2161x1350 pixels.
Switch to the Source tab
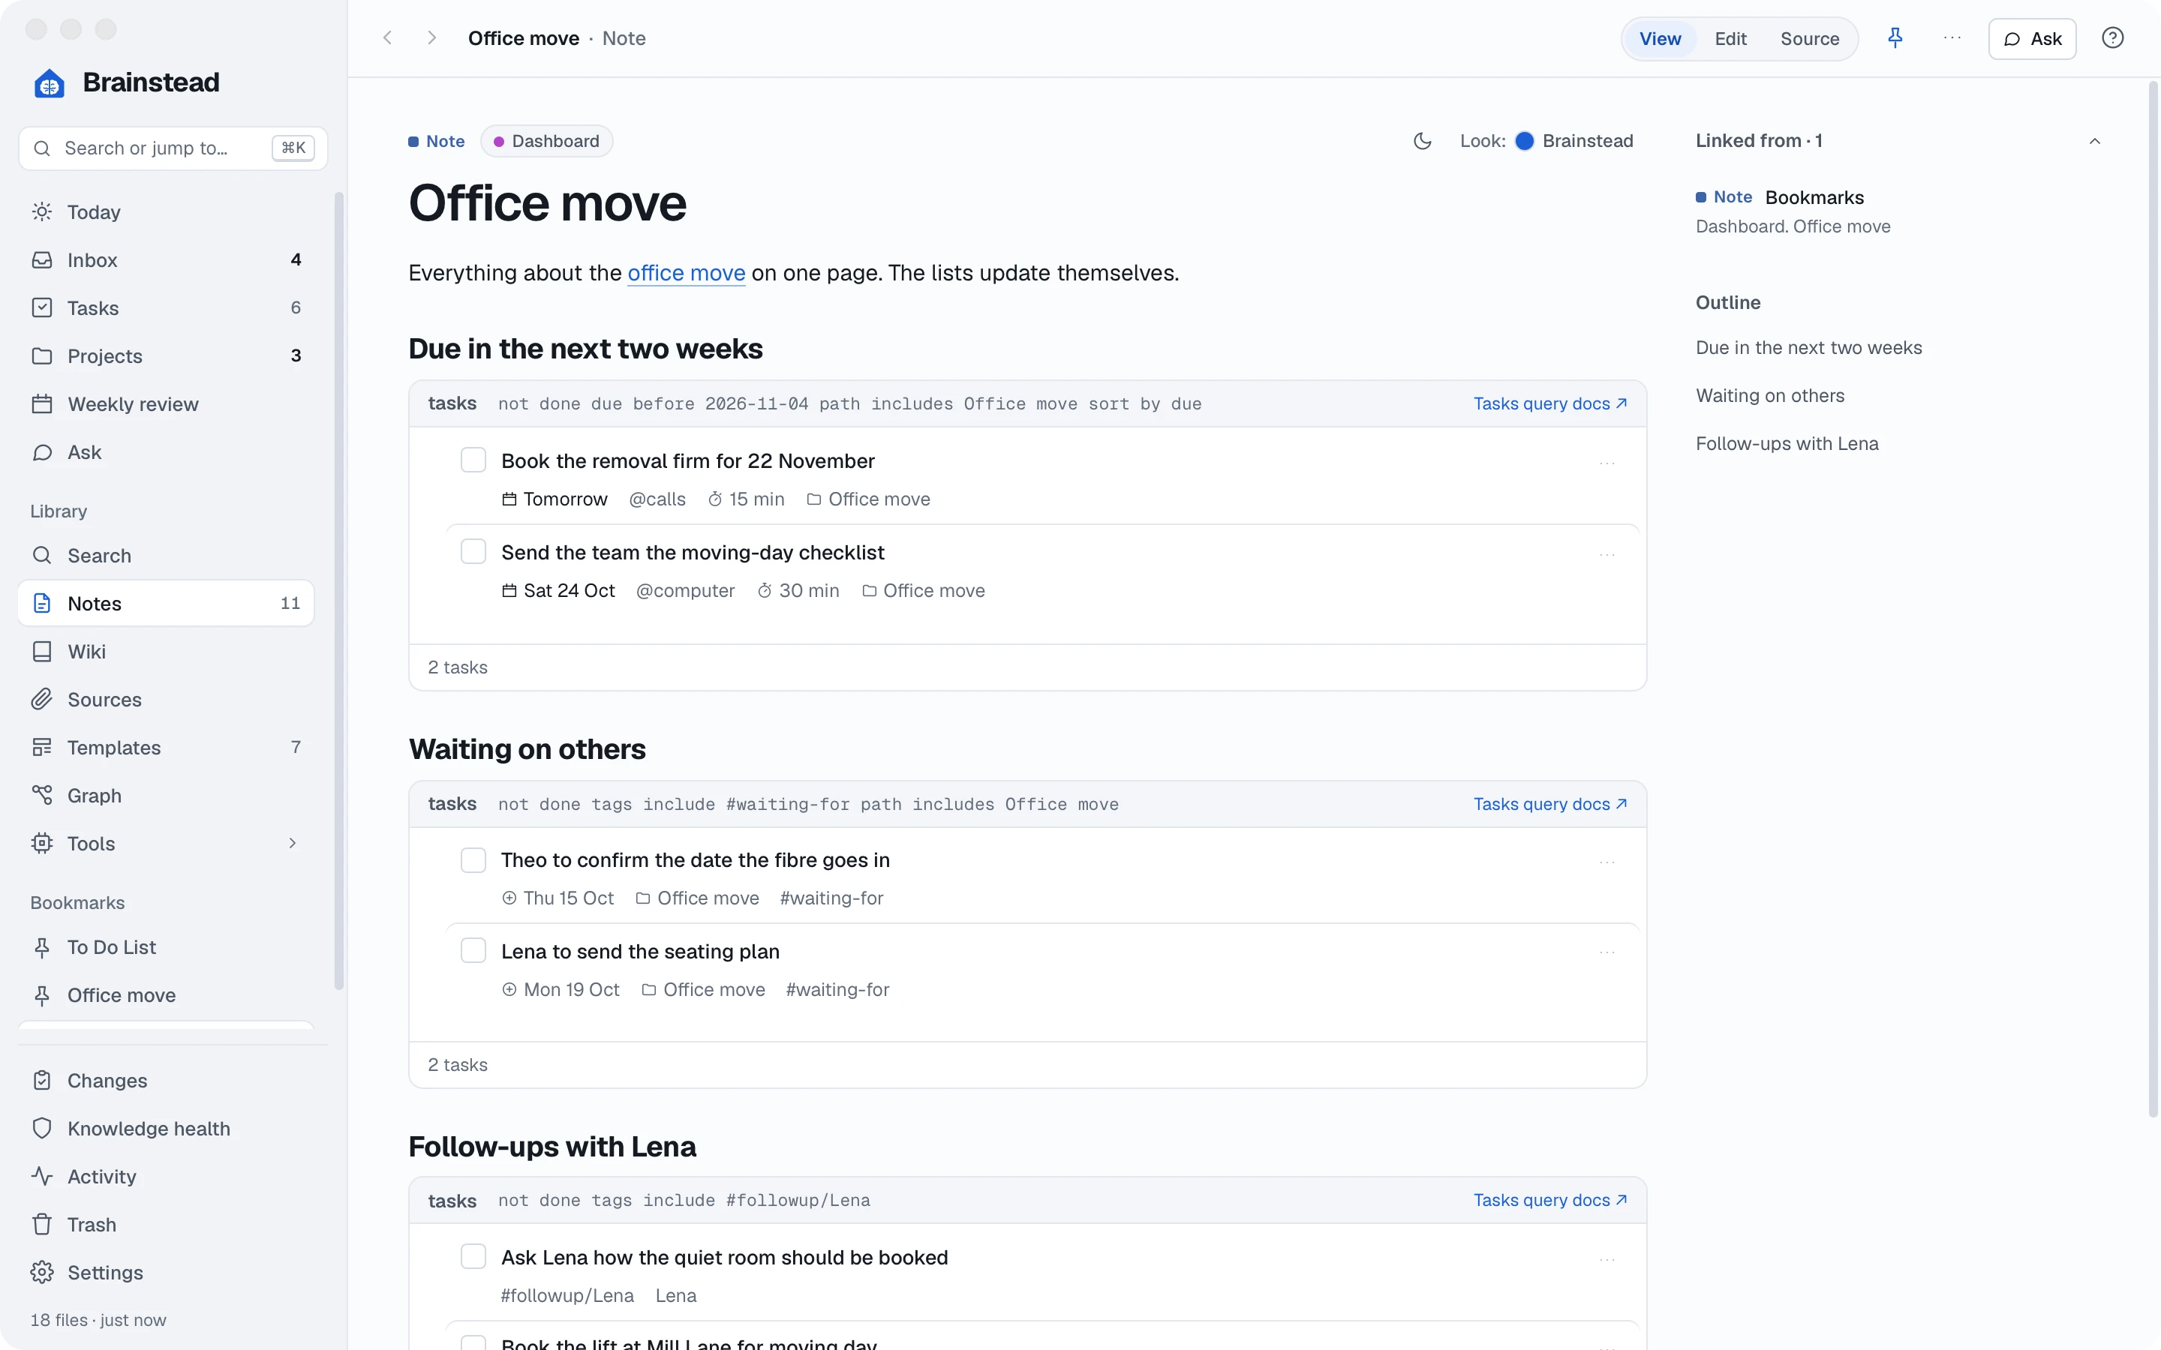click(x=1809, y=38)
